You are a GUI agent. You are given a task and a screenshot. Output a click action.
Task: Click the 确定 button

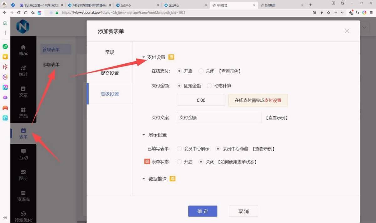(x=203, y=211)
